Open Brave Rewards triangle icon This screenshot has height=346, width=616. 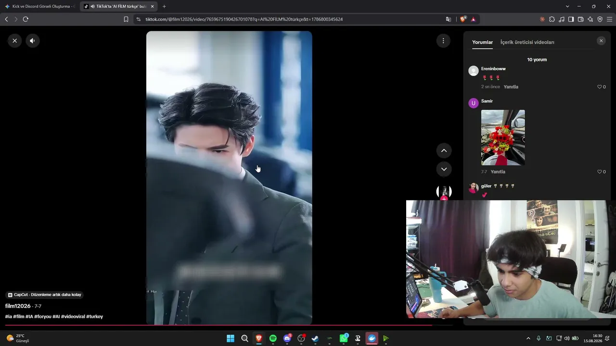pos(473,19)
